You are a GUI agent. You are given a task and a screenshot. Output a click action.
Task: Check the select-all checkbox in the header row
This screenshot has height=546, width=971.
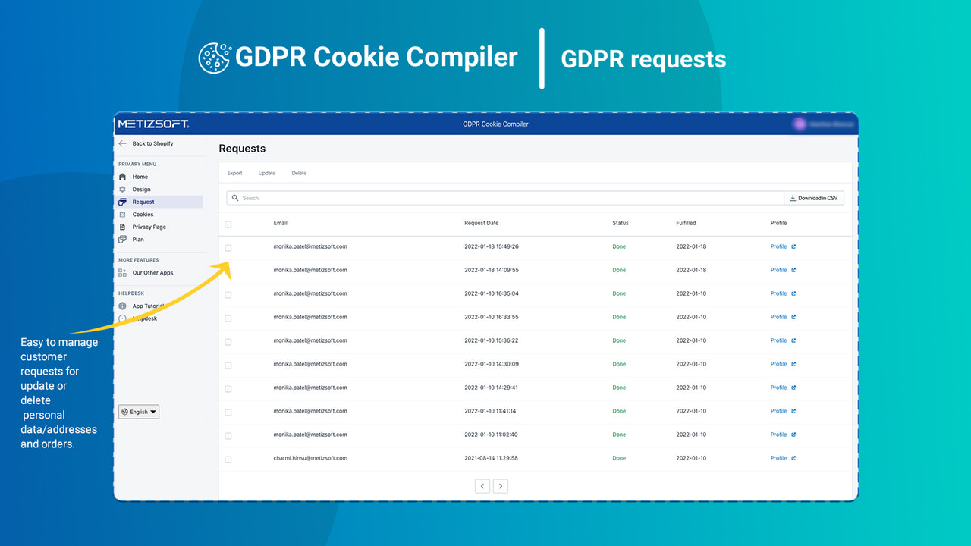pos(228,224)
